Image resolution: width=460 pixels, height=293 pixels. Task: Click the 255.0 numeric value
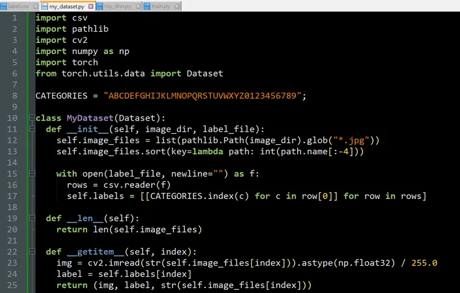424,263
